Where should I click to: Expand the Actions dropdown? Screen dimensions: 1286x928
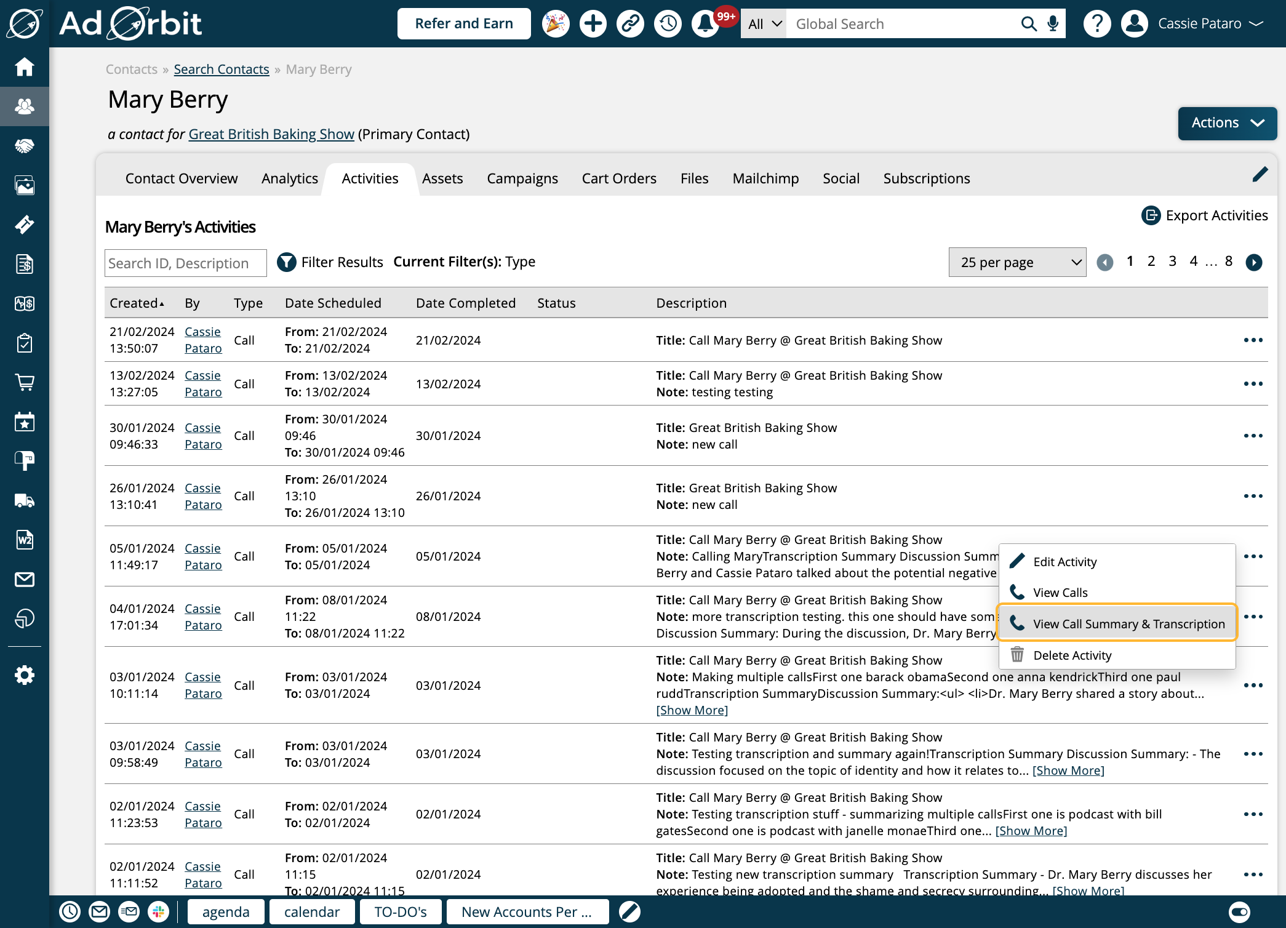tap(1227, 123)
